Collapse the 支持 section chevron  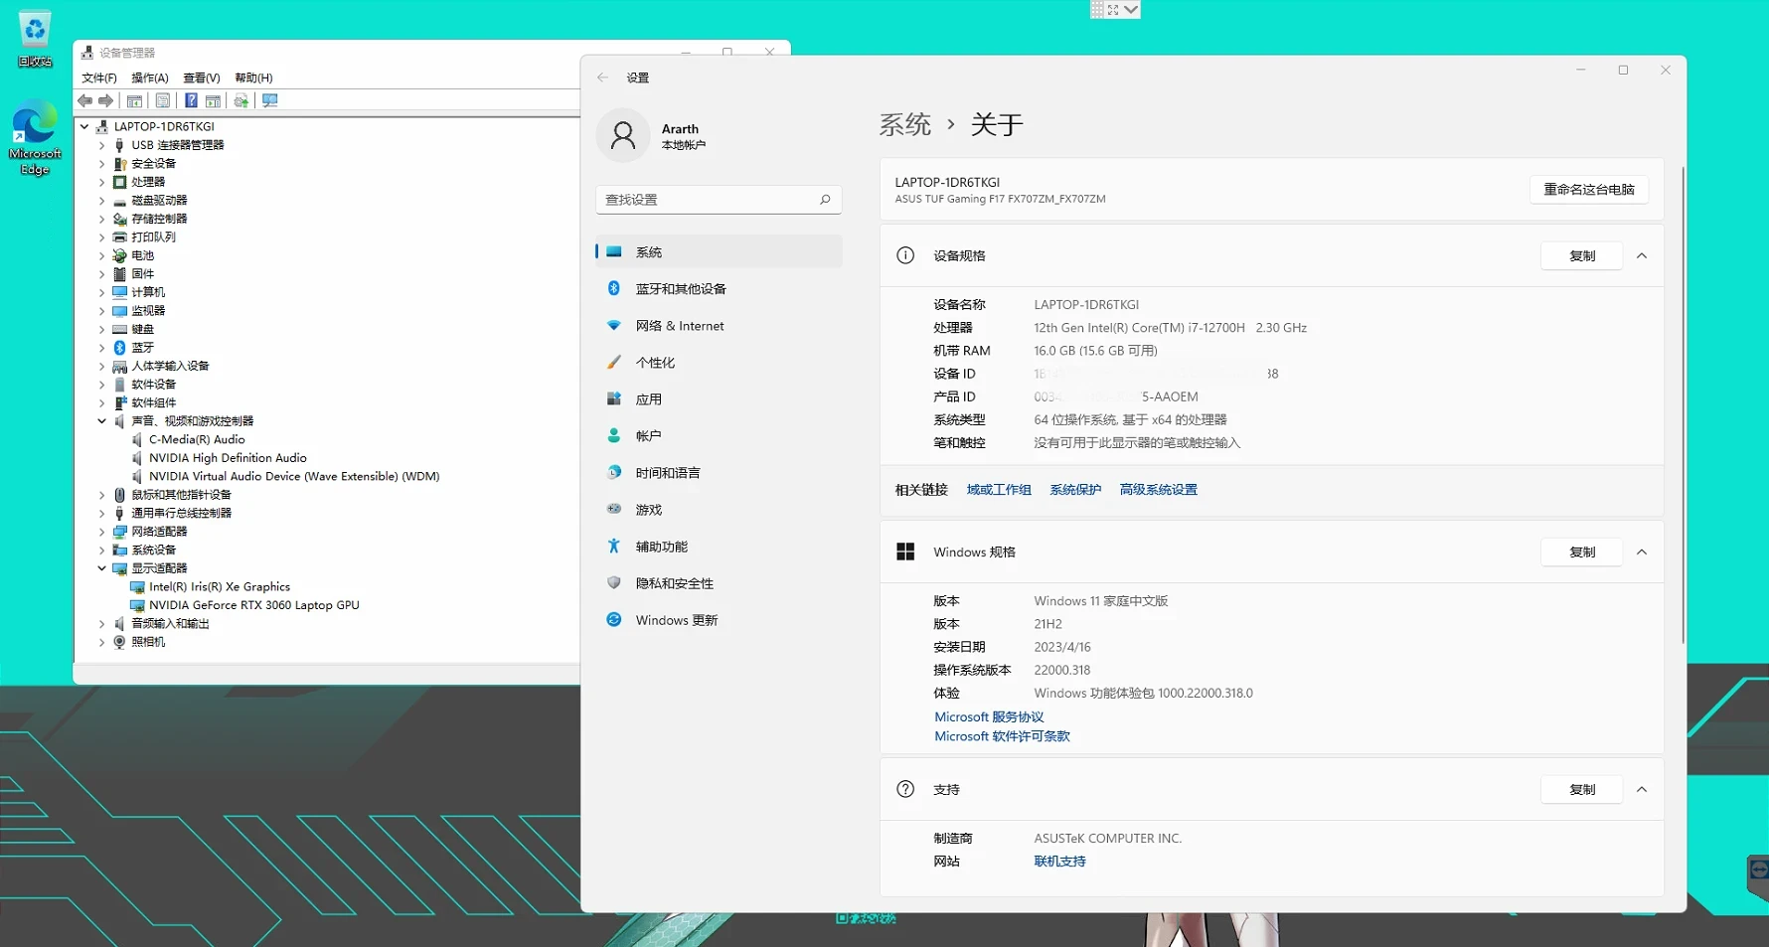(x=1642, y=789)
